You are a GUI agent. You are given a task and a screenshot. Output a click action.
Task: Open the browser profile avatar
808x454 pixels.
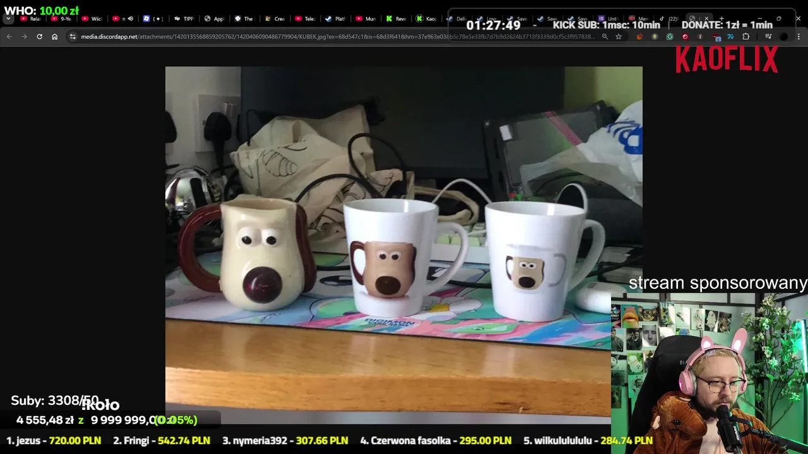click(x=784, y=37)
